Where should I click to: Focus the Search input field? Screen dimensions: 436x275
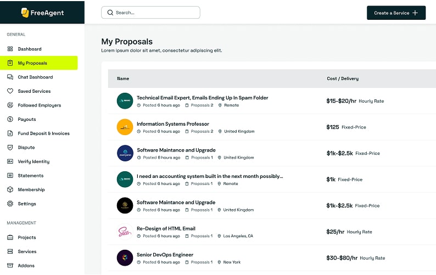click(x=154, y=13)
